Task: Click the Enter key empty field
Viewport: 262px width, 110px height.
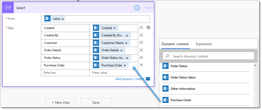Action: [x=65, y=73]
